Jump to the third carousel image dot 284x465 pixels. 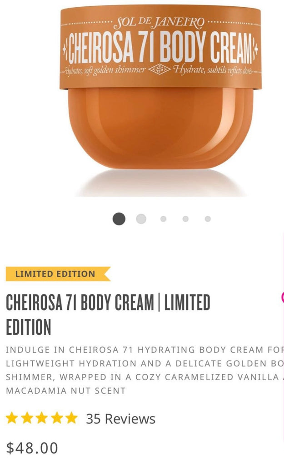point(163,219)
